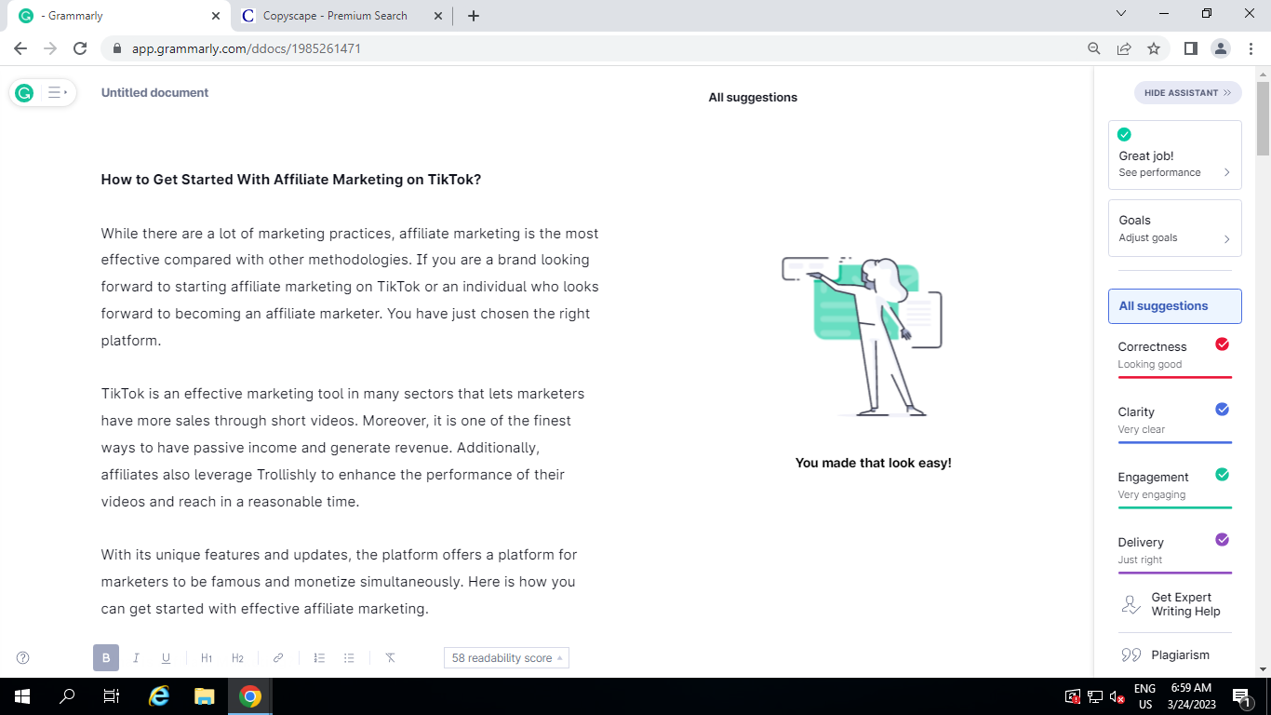The height and width of the screenshot is (715, 1271).
Task: Open the Grammarly logo menu button
Action: point(25,92)
